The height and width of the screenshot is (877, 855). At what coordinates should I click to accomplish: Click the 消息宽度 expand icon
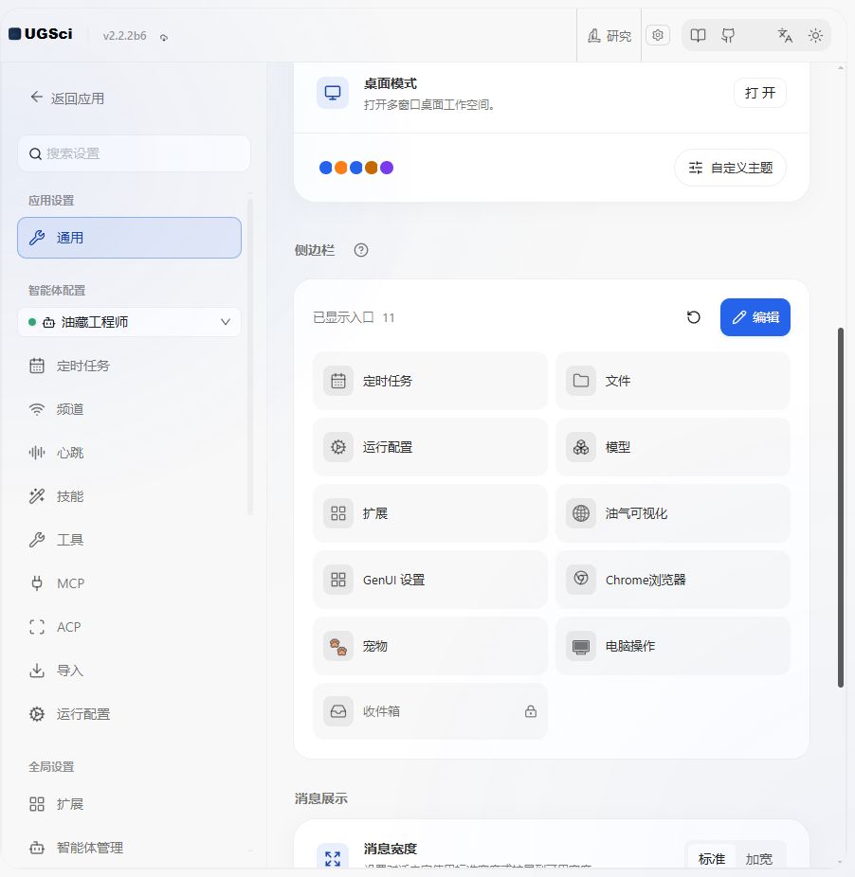(x=333, y=858)
